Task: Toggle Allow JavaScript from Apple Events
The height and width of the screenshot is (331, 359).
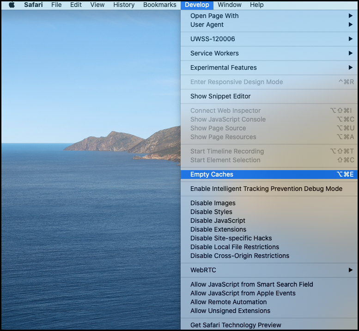Action: tap(270, 293)
